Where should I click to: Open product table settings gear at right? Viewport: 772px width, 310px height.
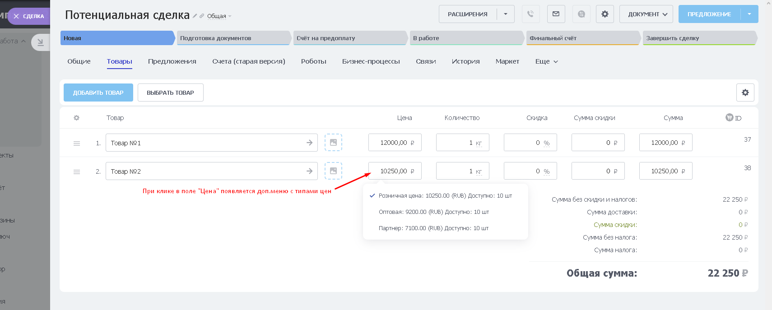745,93
